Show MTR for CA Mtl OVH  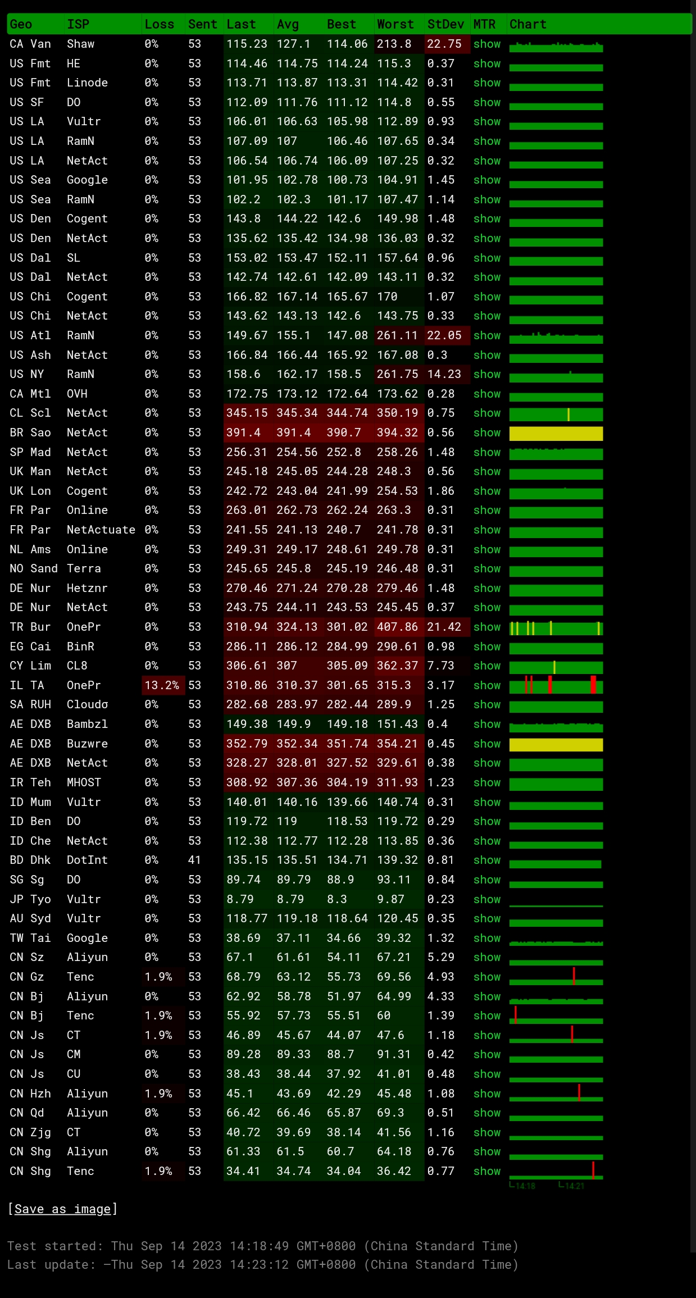coord(486,394)
